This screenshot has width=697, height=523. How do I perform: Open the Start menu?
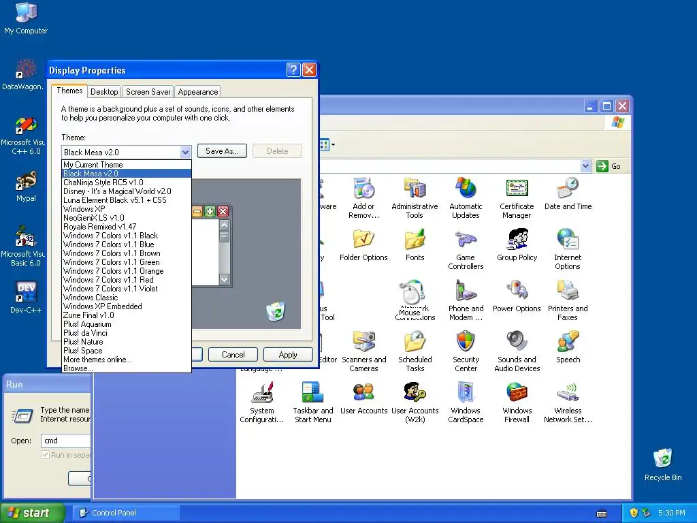click(31, 513)
